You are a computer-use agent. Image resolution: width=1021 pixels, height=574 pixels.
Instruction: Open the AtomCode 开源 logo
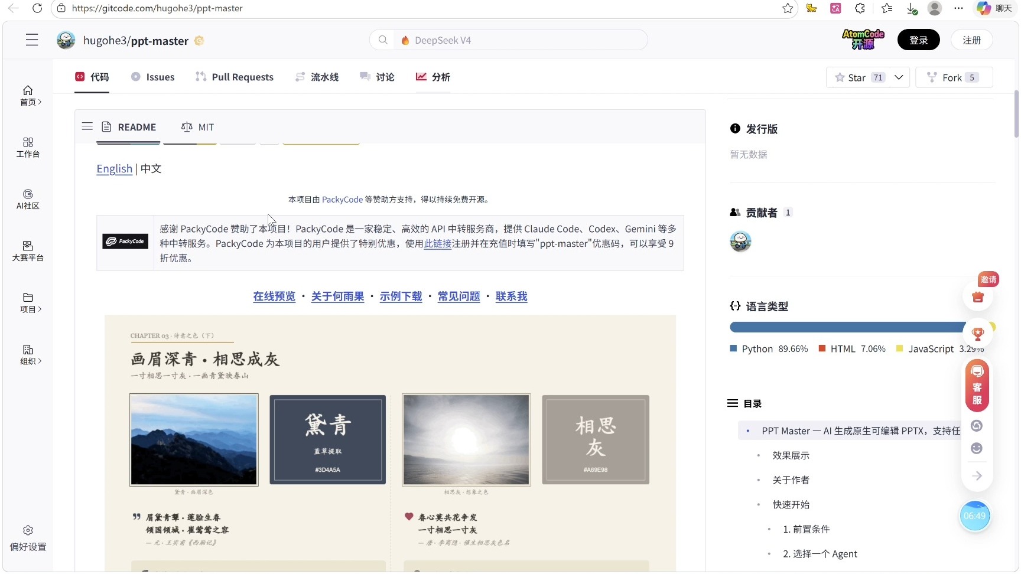[863, 40]
